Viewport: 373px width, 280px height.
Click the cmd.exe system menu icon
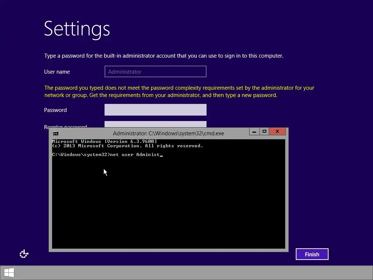[x=56, y=133]
